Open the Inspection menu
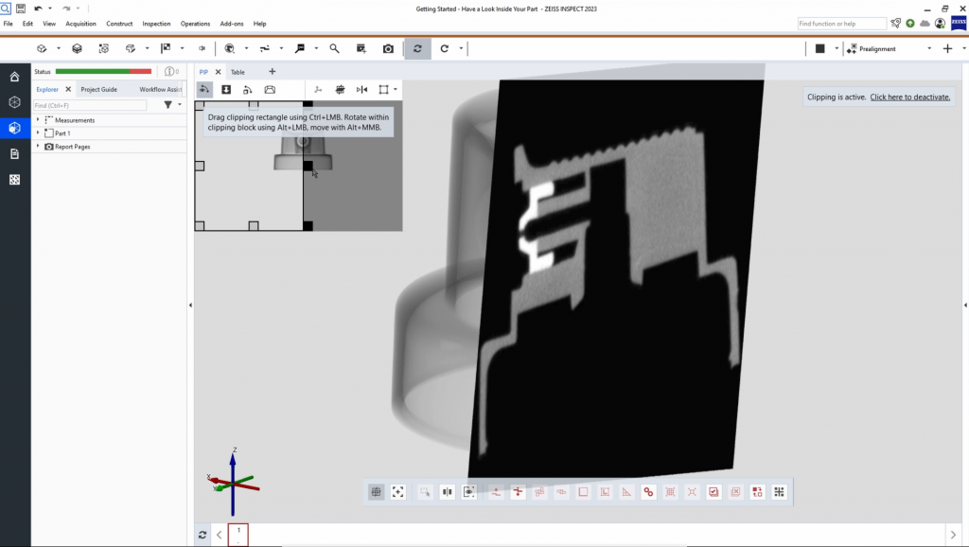 [155, 23]
